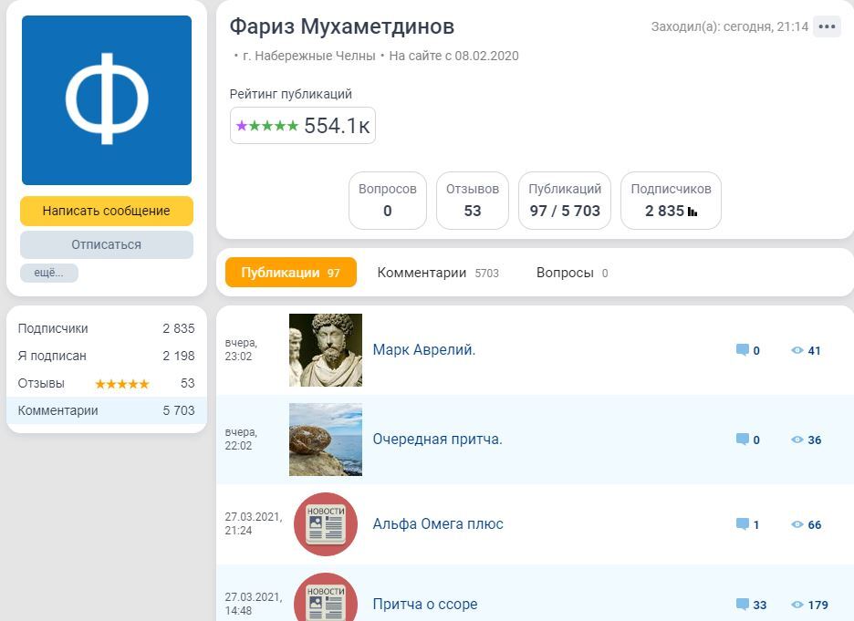
Task: Click comment icon for Притча о ссоре
Action: 743,605
